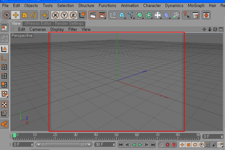Open the web globe icon
The height and width of the screenshot is (150, 225).
[x=206, y=15]
